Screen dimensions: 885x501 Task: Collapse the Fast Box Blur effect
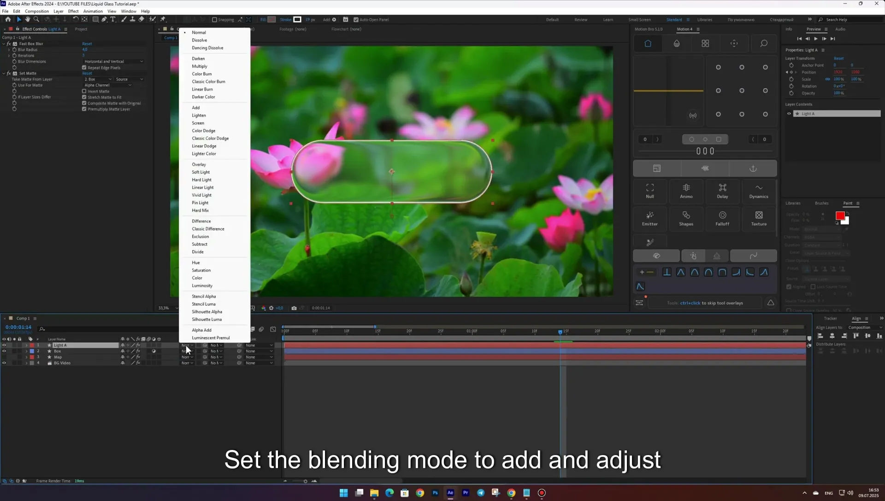(4, 44)
